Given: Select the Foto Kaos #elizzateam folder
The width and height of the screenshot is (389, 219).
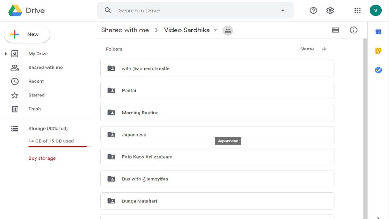Looking at the screenshot, I should pyautogui.click(x=217, y=157).
